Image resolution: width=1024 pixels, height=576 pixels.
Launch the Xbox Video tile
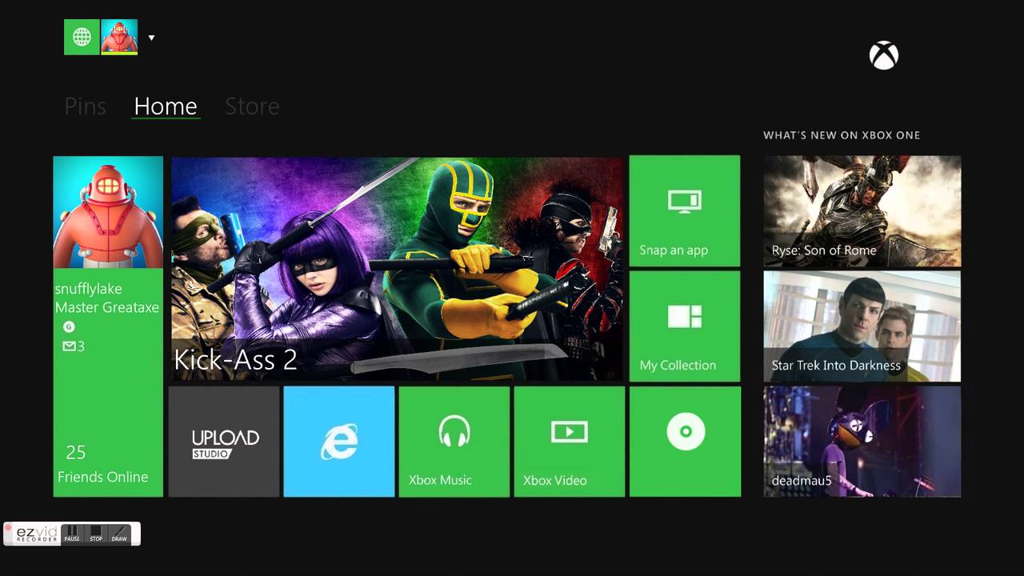[570, 442]
